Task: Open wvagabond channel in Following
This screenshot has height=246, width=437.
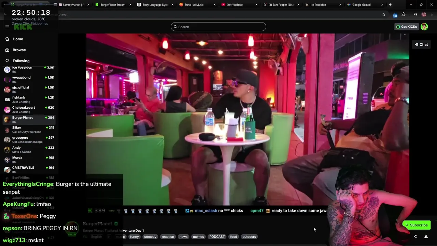Action: [x=29, y=79]
